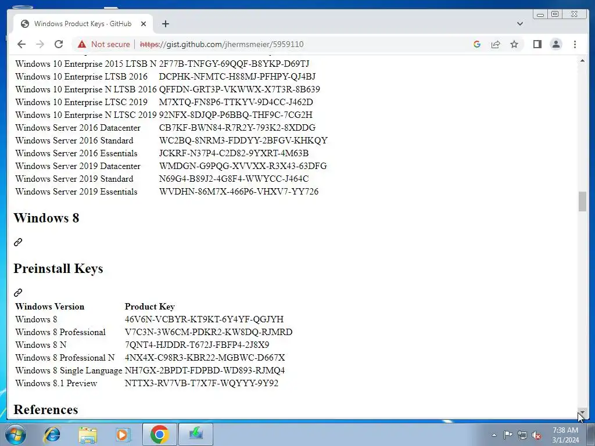Click key JCKRF-N37P4-C2D82-9YXRT-4M63B
The width and height of the screenshot is (595, 446).
tap(234, 153)
